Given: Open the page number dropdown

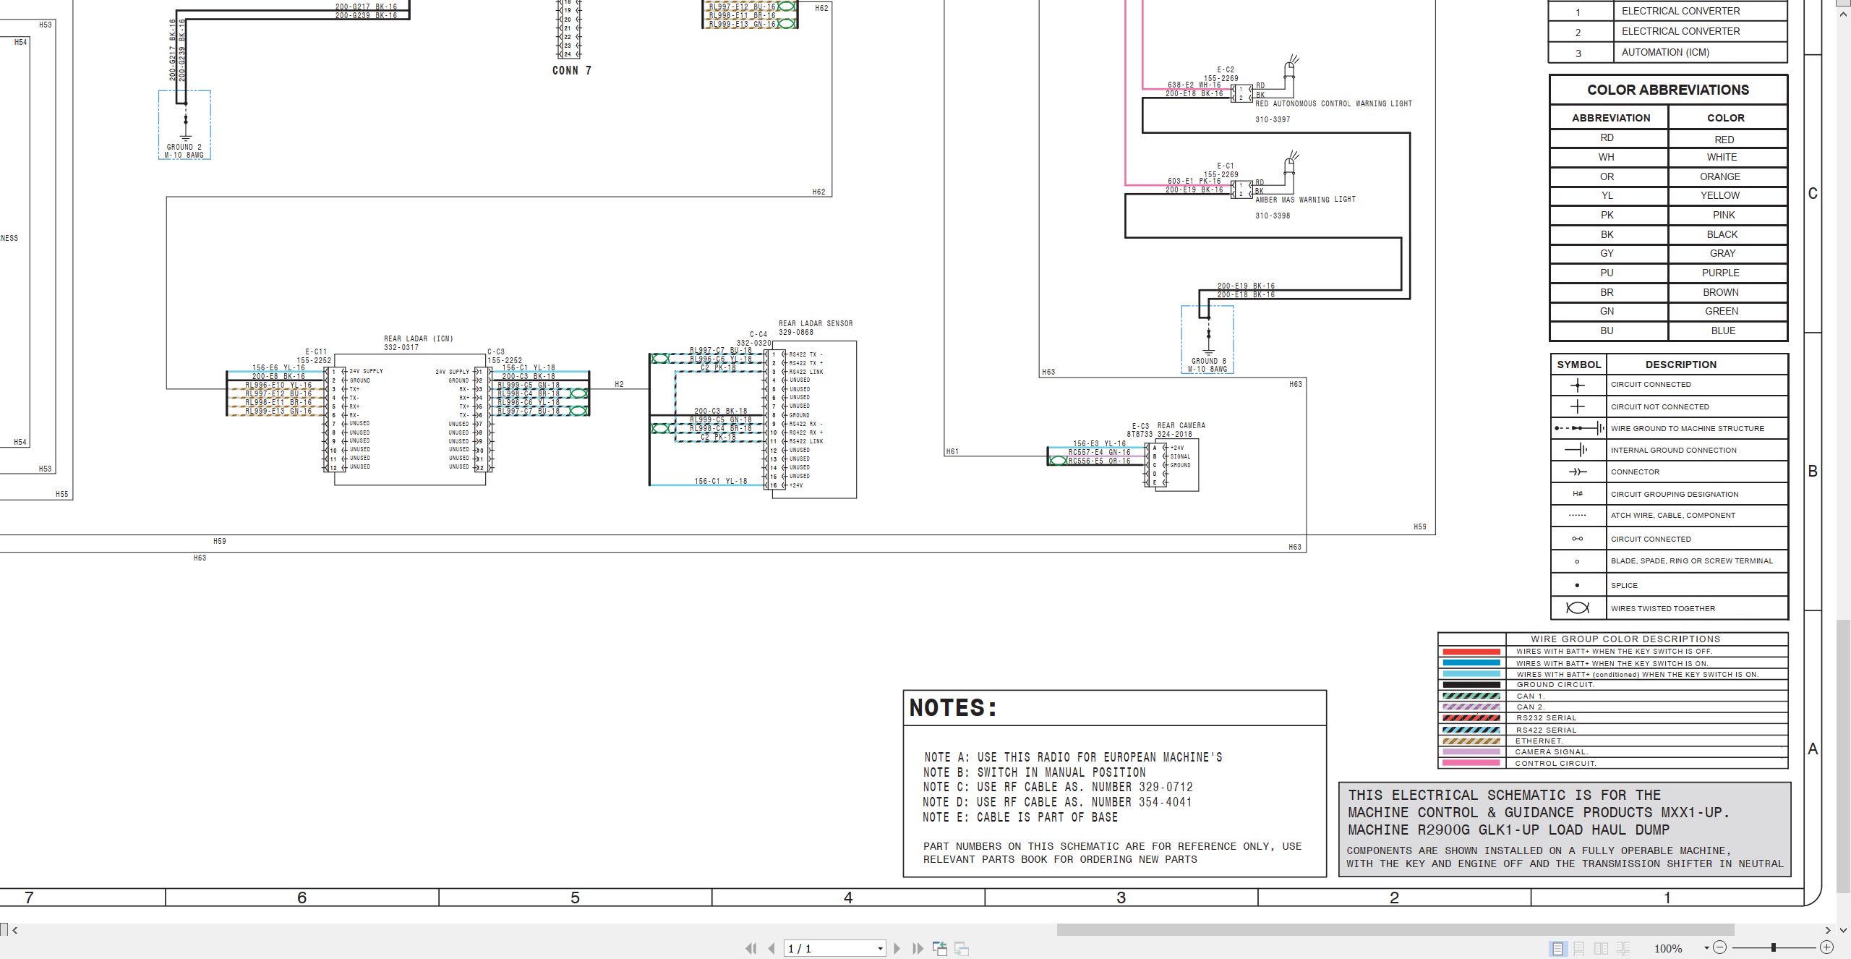Looking at the screenshot, I should [880, 948].
